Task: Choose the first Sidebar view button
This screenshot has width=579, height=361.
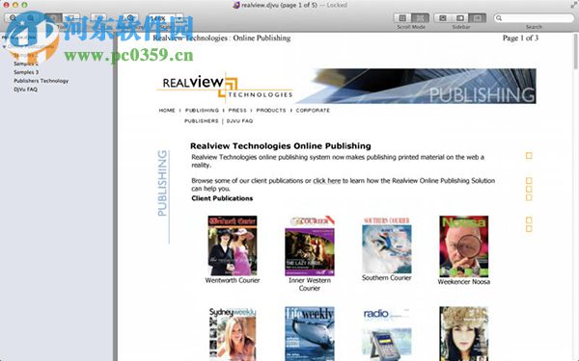Action: 442,17
